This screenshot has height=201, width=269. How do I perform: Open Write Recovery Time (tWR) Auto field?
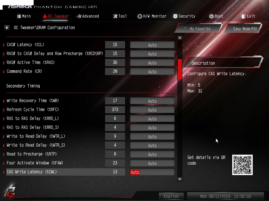click(x=152, y=101)
